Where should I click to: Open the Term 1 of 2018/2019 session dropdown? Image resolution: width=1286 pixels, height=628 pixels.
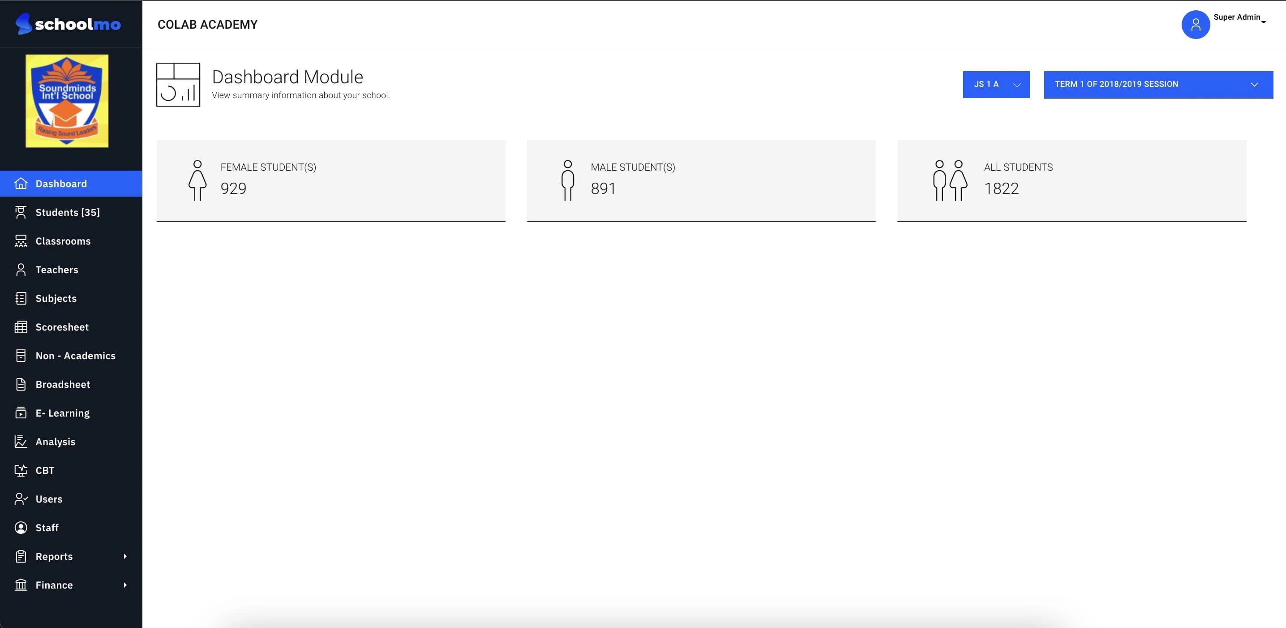click(1158, 84)
